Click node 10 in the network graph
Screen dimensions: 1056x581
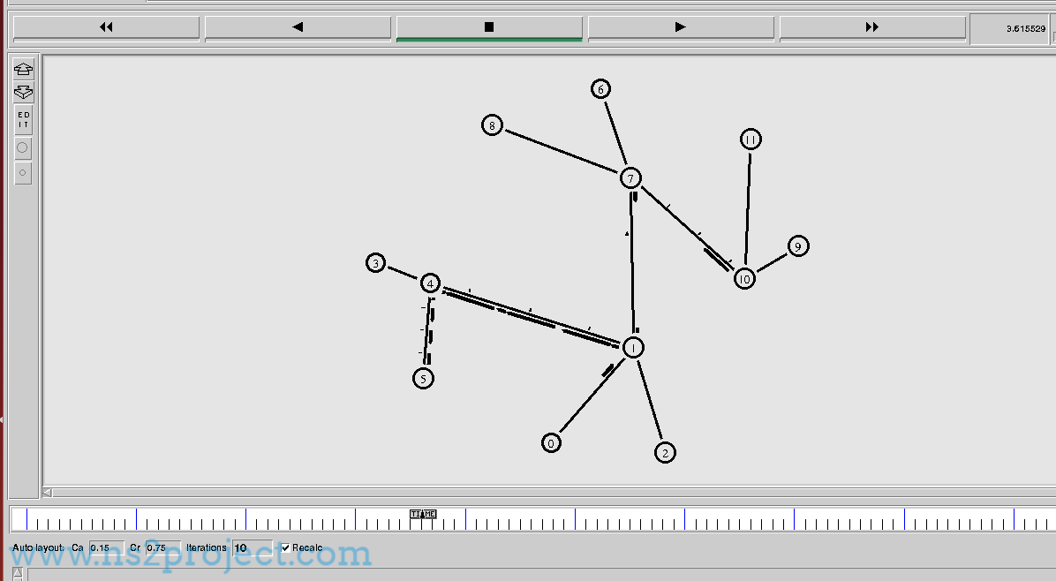pyautogui.click(x=744, y=279)
